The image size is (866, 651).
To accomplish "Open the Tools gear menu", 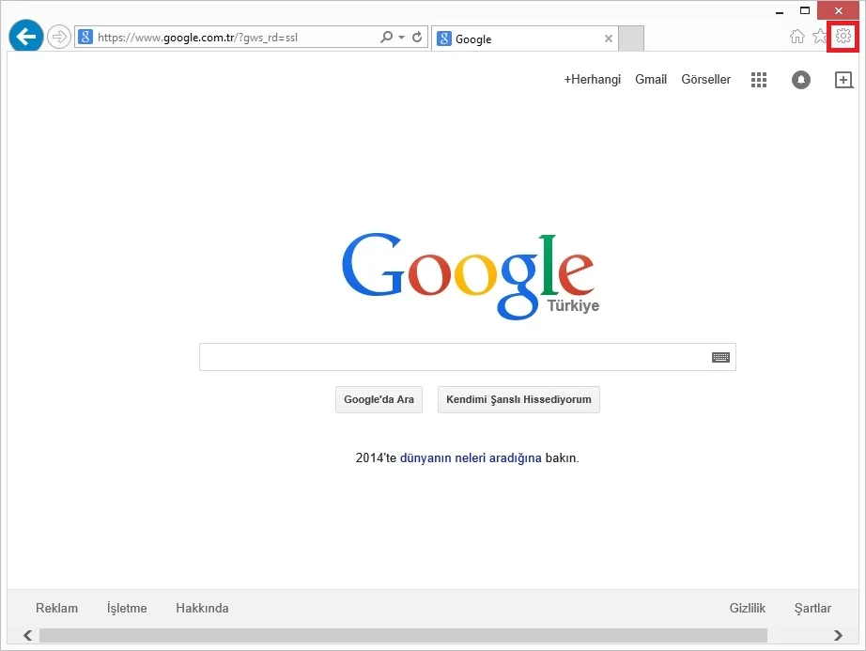I will point(843,37).
